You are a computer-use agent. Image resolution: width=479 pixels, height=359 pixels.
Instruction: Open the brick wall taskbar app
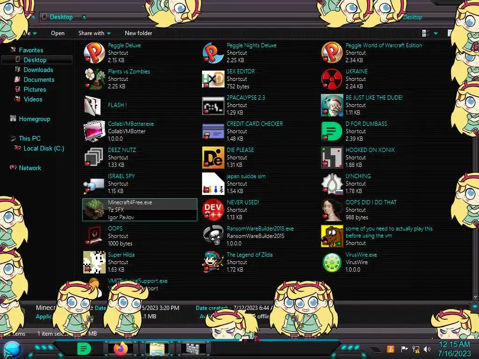pos(193,349)
